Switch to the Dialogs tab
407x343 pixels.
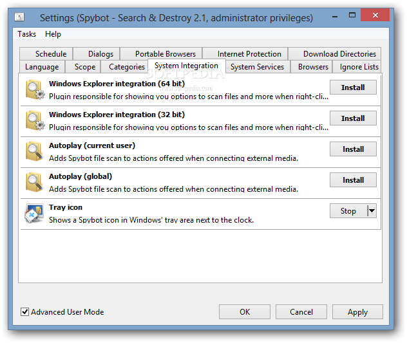tap(97, 53)
